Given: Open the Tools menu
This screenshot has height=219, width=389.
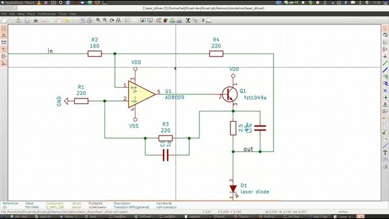Looking at the screenshot, I should pos(63,14).
